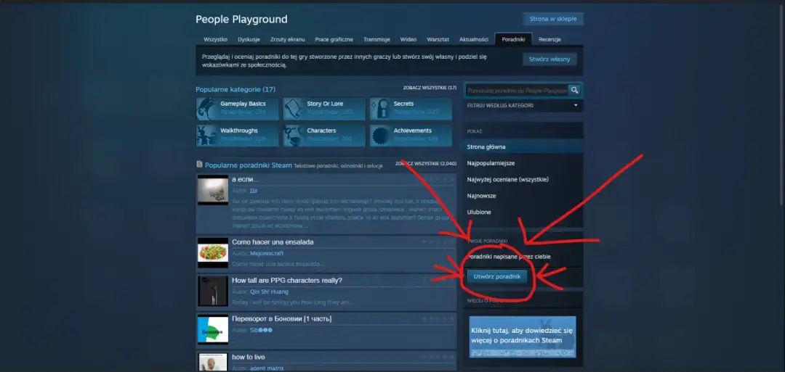
Task: Open the Characters category label
Action: (x=321, y=131)
